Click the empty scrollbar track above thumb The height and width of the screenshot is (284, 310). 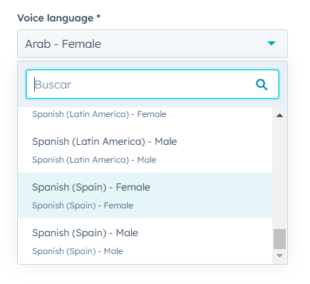[x=280, y=175]
